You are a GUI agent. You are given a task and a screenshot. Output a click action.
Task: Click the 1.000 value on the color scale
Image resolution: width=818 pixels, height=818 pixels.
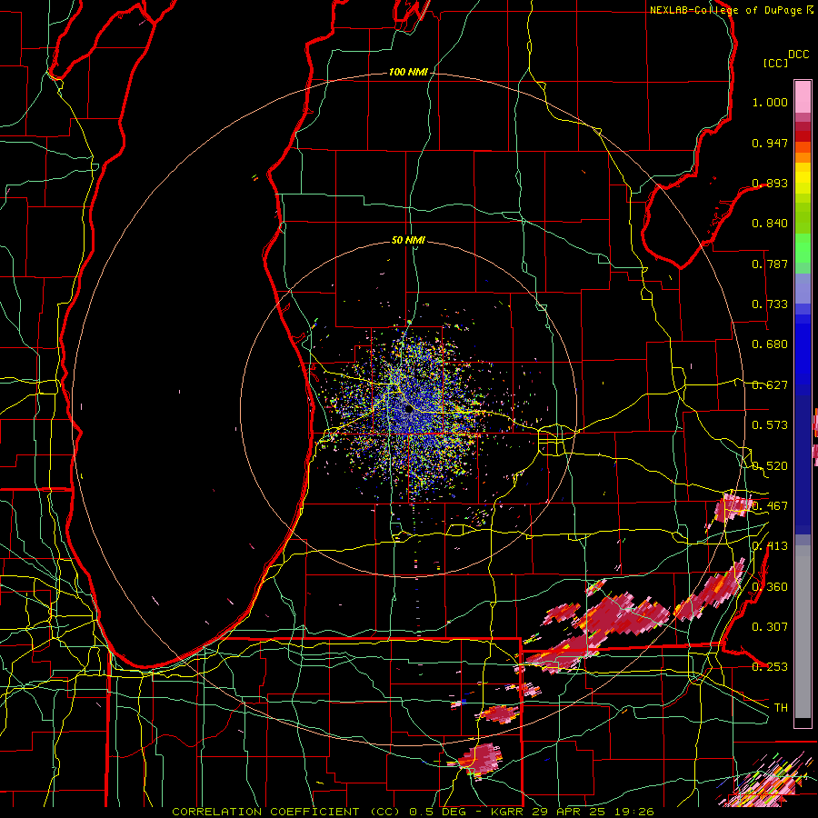[x=770, y=102]
